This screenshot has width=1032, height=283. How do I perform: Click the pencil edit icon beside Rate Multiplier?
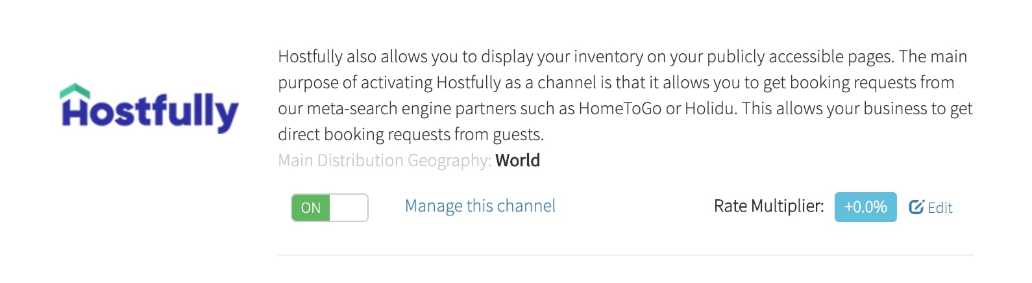click(x=916, y=207)
